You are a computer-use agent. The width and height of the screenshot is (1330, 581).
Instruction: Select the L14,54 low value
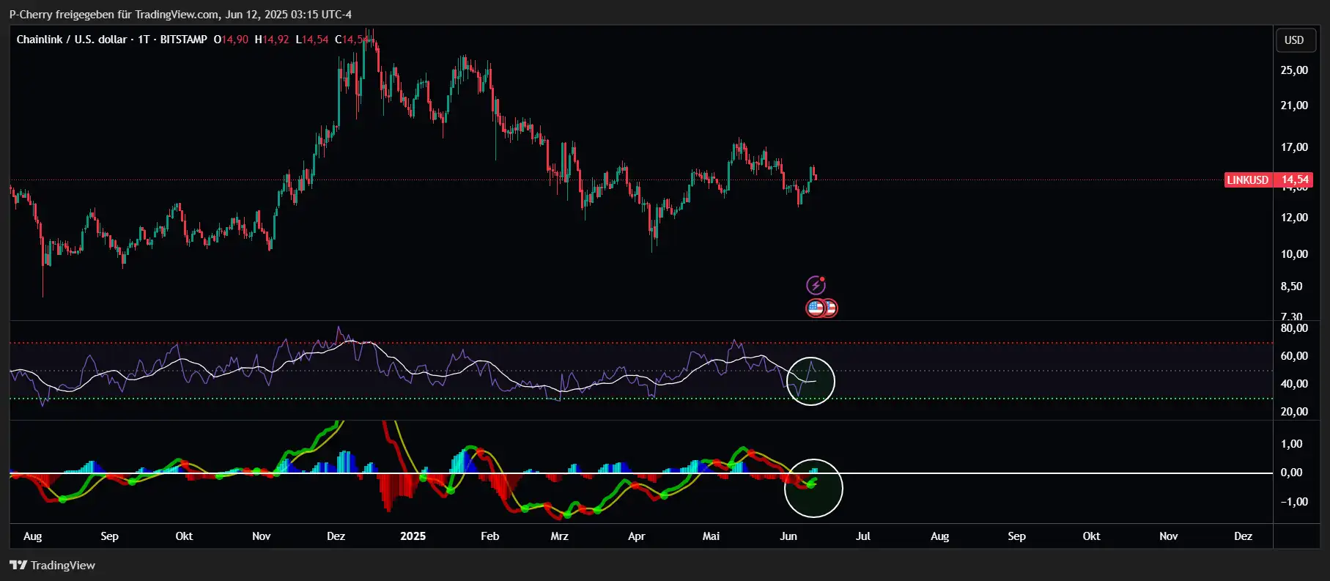pyautogui.click(x=312, y=40)
